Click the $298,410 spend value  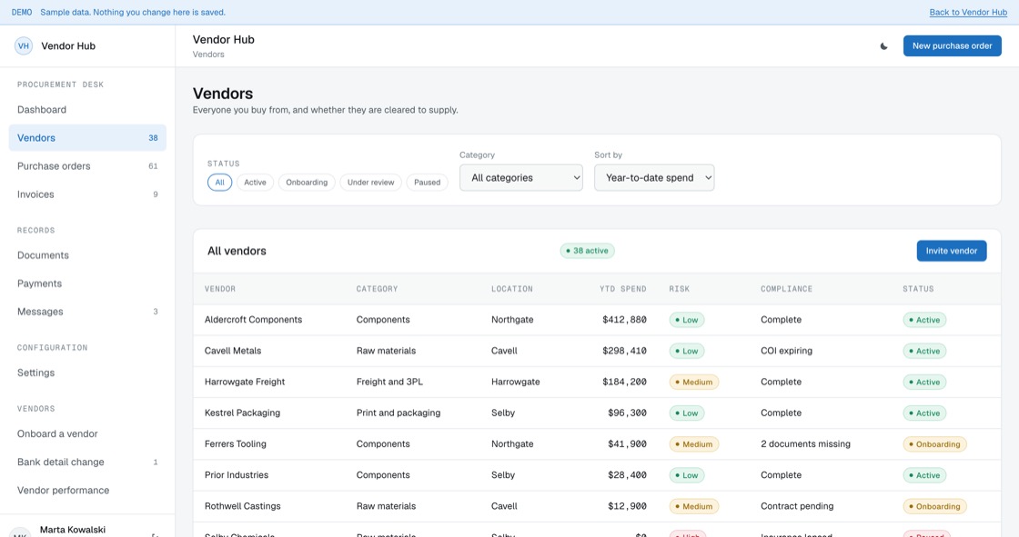[x=624, y=352]
